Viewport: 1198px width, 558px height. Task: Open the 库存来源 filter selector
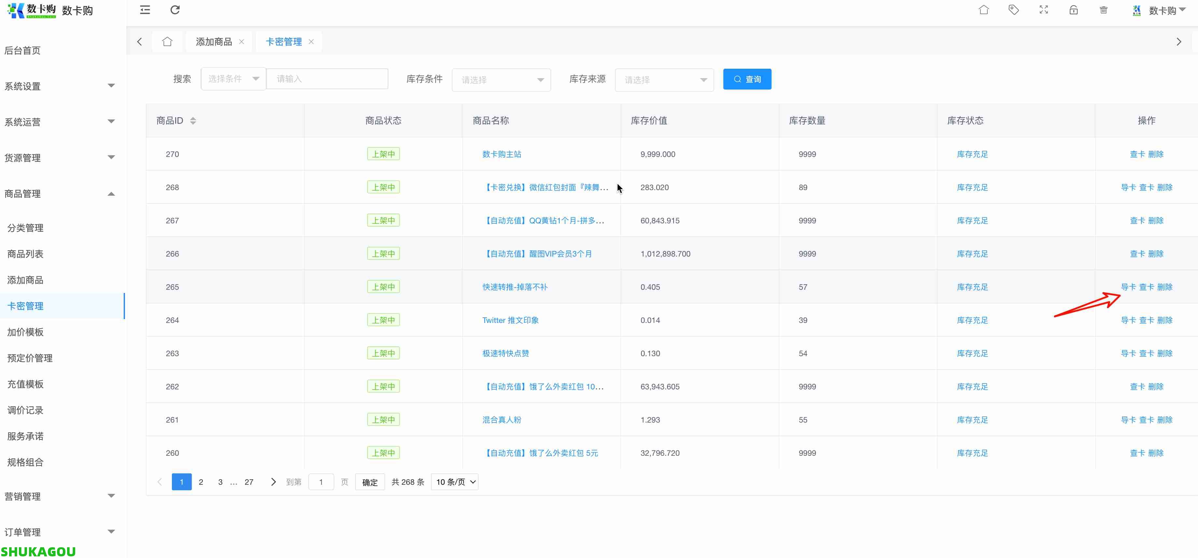click(664, 79)
